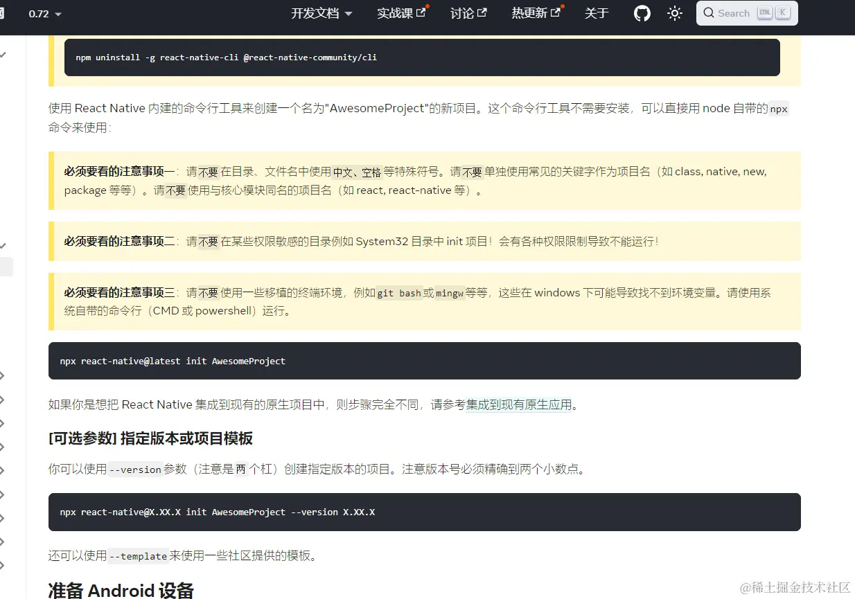Click the 准备 Android 设备 heading
This screenshot has width=855, height=599.
[x=121, y=590]
